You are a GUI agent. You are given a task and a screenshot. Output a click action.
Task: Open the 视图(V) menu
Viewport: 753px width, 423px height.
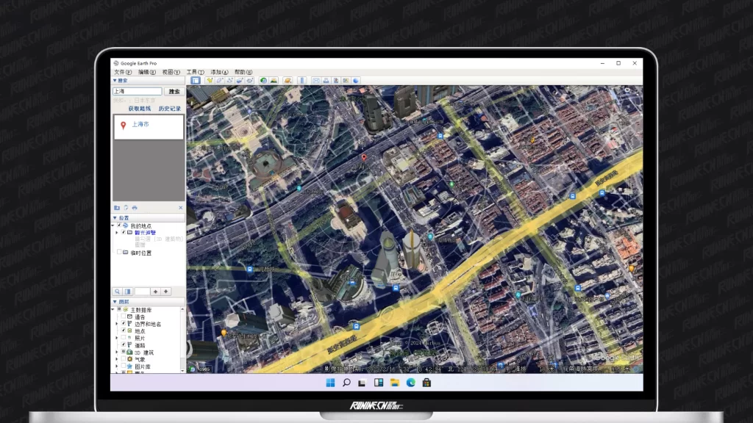point(170,72)
